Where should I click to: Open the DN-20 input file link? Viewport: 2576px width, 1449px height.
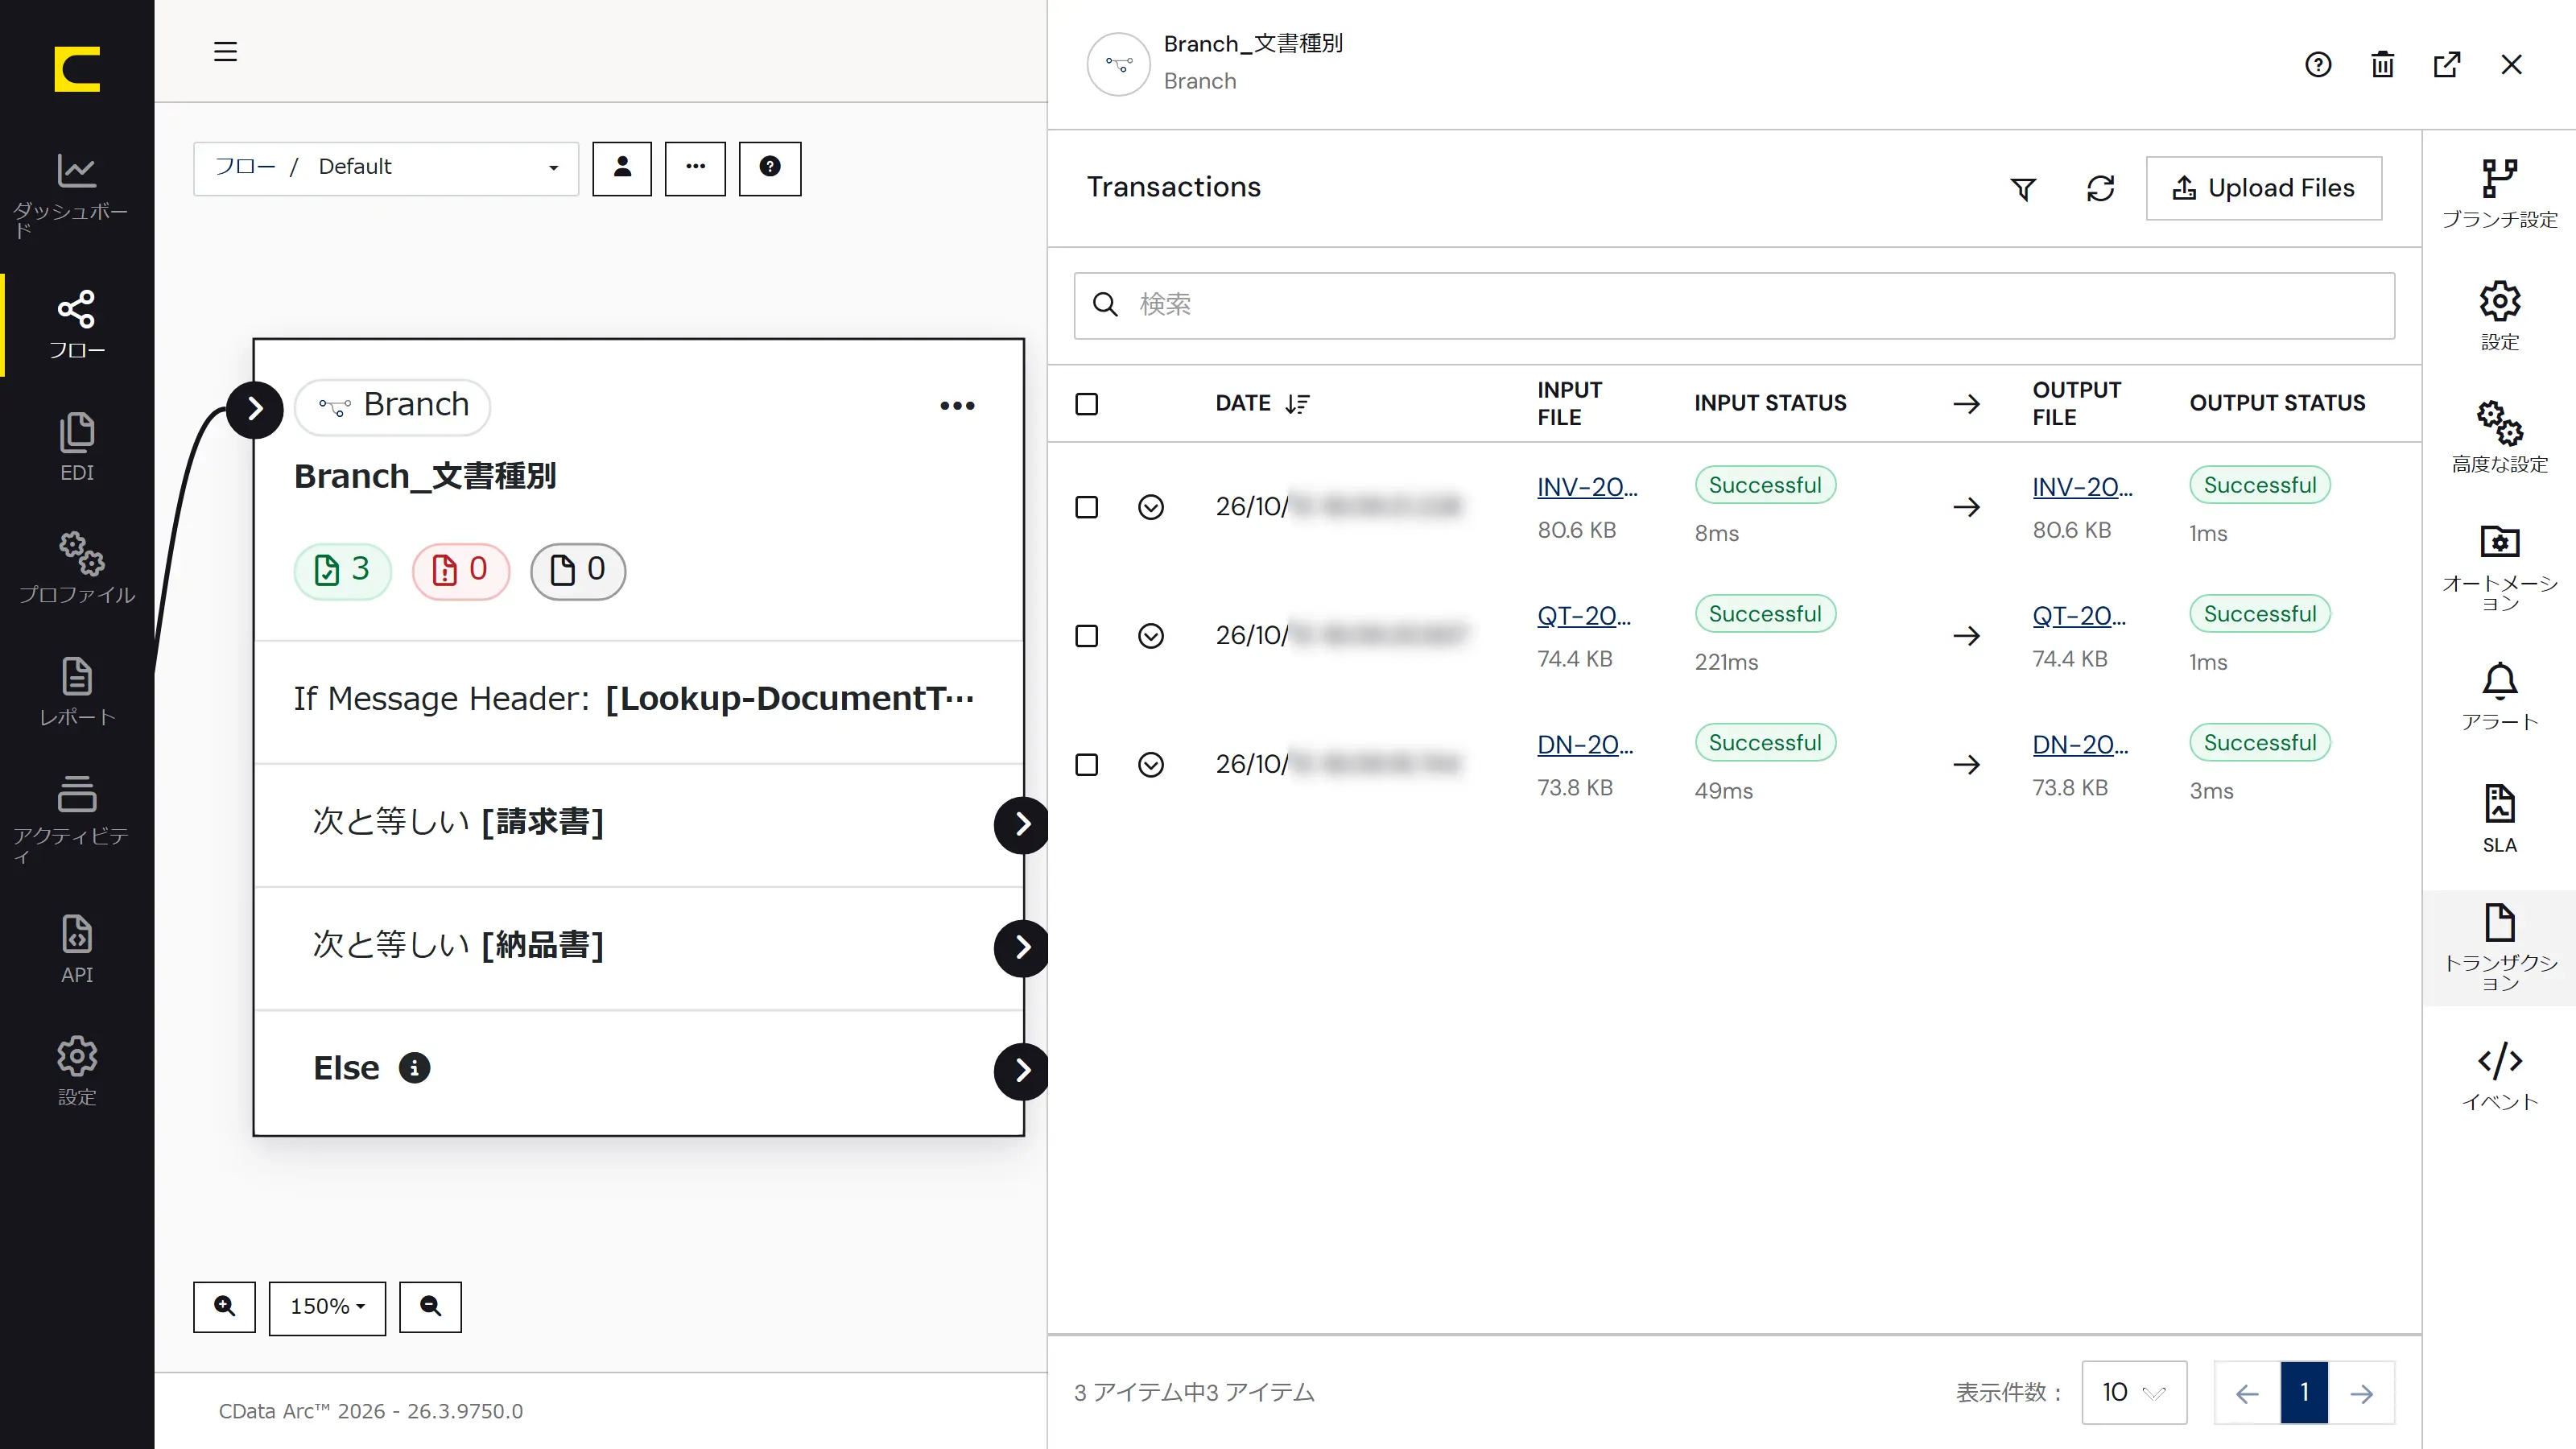tap(1585, 745)
